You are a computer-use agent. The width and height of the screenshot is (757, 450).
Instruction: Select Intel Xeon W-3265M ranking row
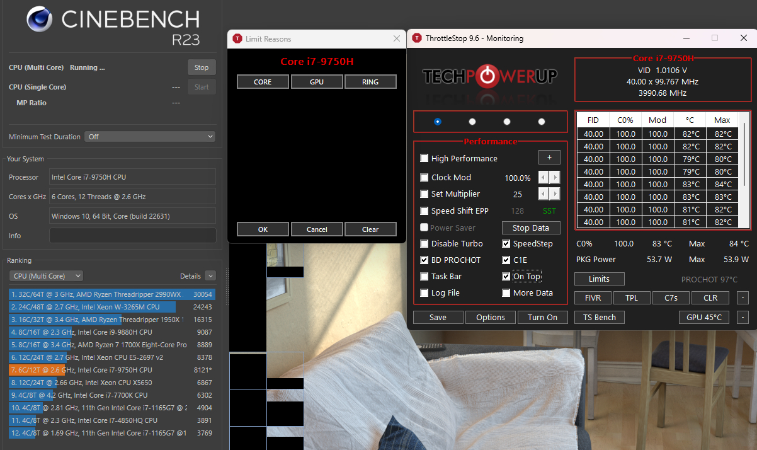[x=112, y=307]
